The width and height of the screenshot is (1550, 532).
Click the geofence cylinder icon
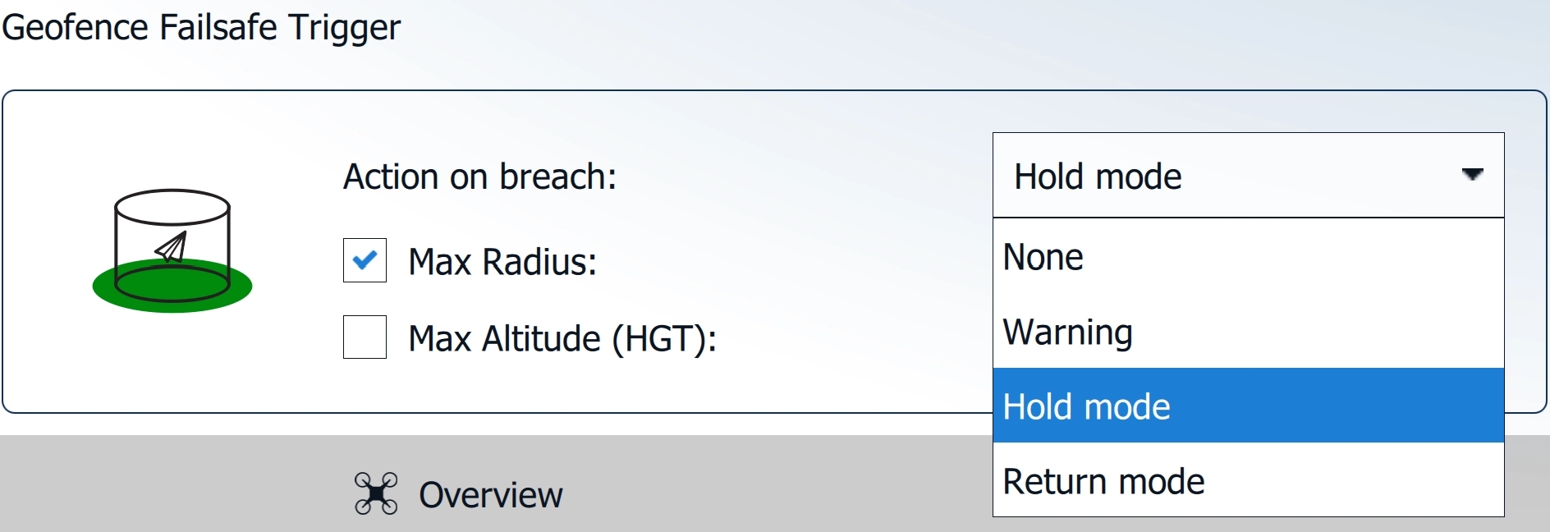[172, 246]
